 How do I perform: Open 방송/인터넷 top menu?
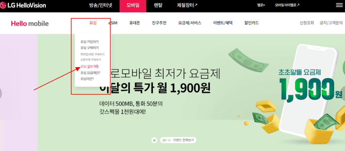coord(100,5)
